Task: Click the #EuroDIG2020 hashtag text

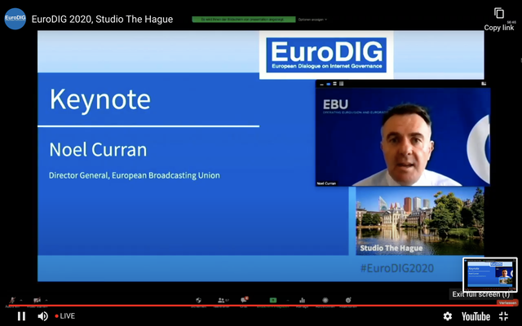Action: click(x=397, y=268)
